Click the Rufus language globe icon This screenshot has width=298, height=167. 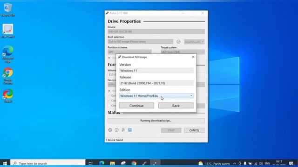pos(110,130)
